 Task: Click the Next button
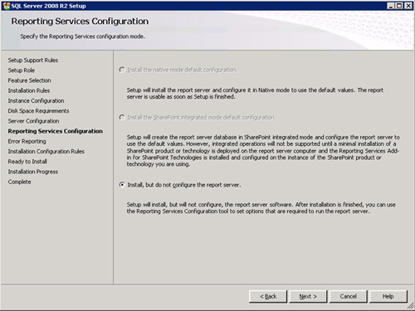pyautogui.click(x=308, y=296)
